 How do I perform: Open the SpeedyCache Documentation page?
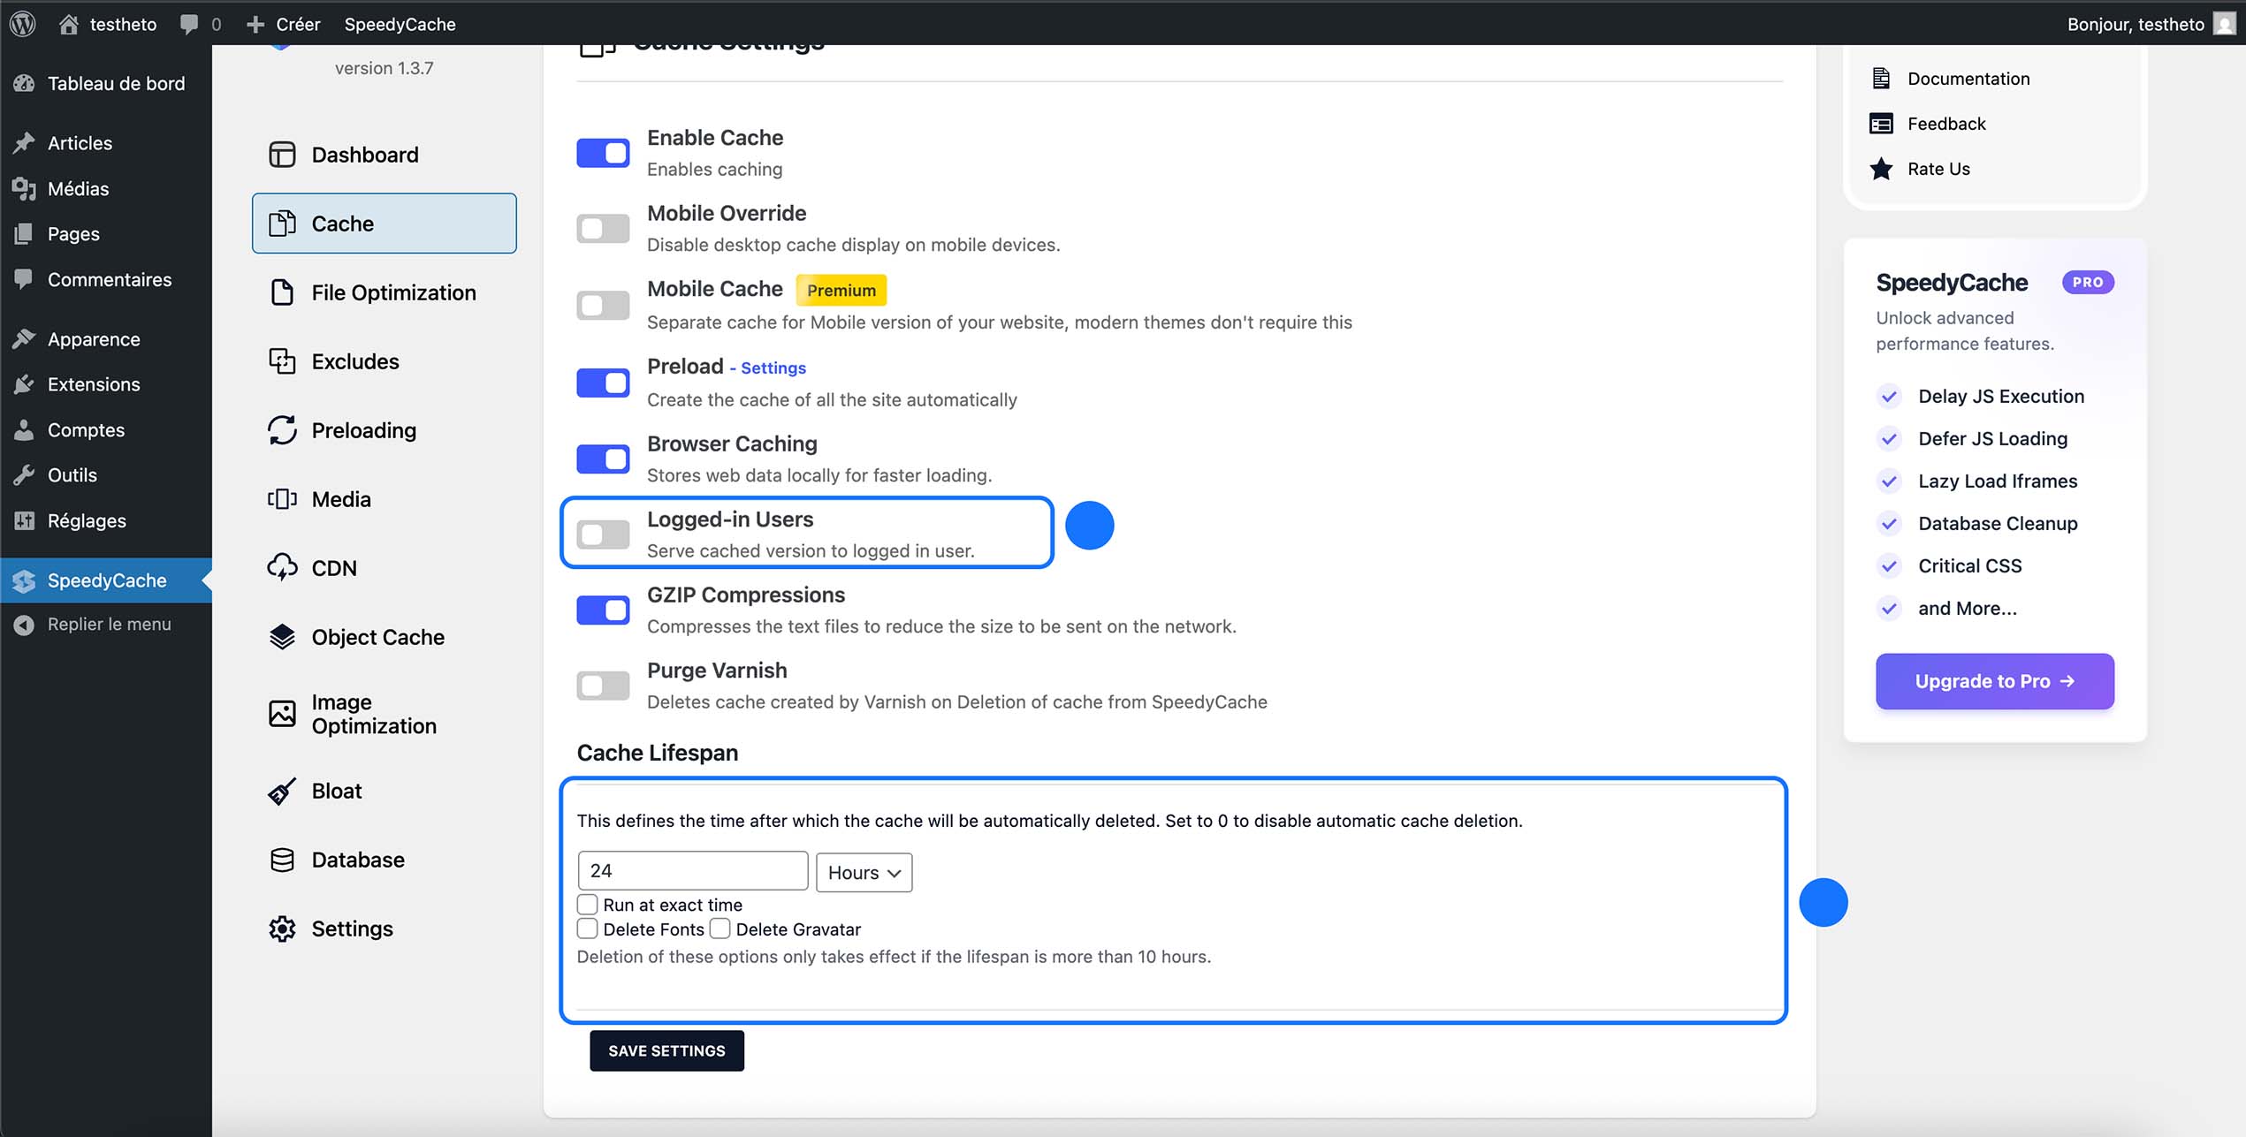coord(1969,79)
